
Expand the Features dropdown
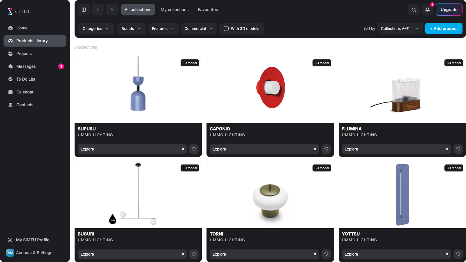point(163,29)
